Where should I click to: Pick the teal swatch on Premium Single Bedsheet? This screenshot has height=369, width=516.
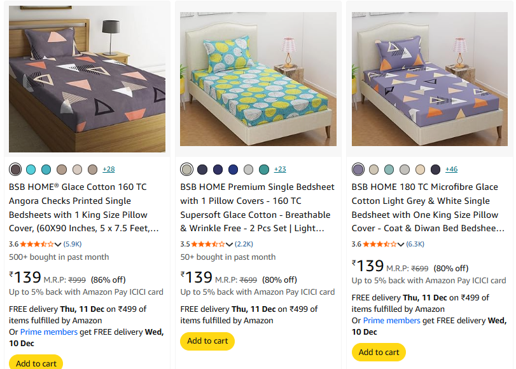pos(264,170)
